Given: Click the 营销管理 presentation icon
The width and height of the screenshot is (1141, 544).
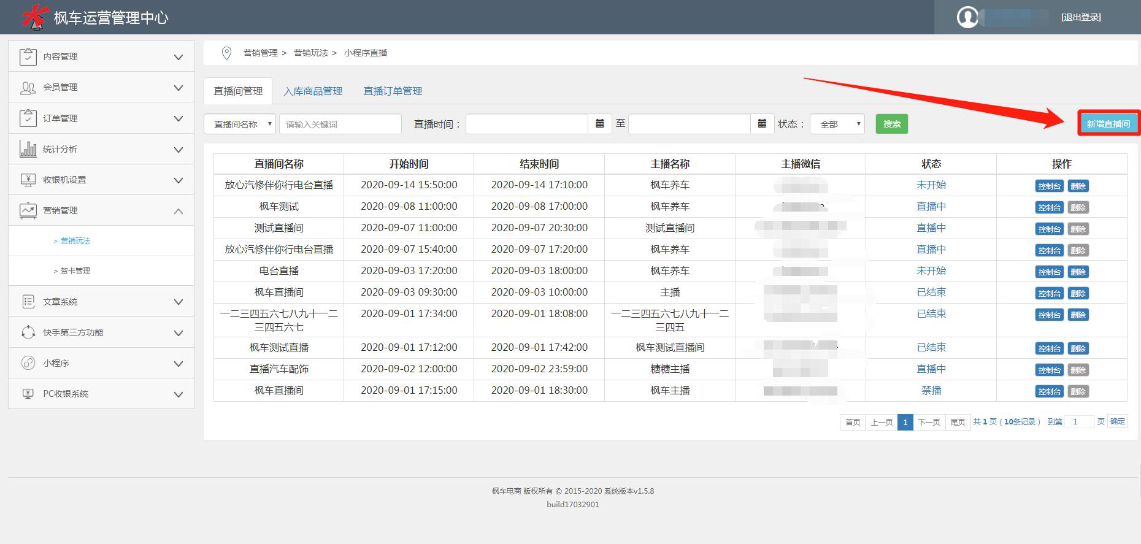Looking at the screenshot, I should tap(28, 210).
